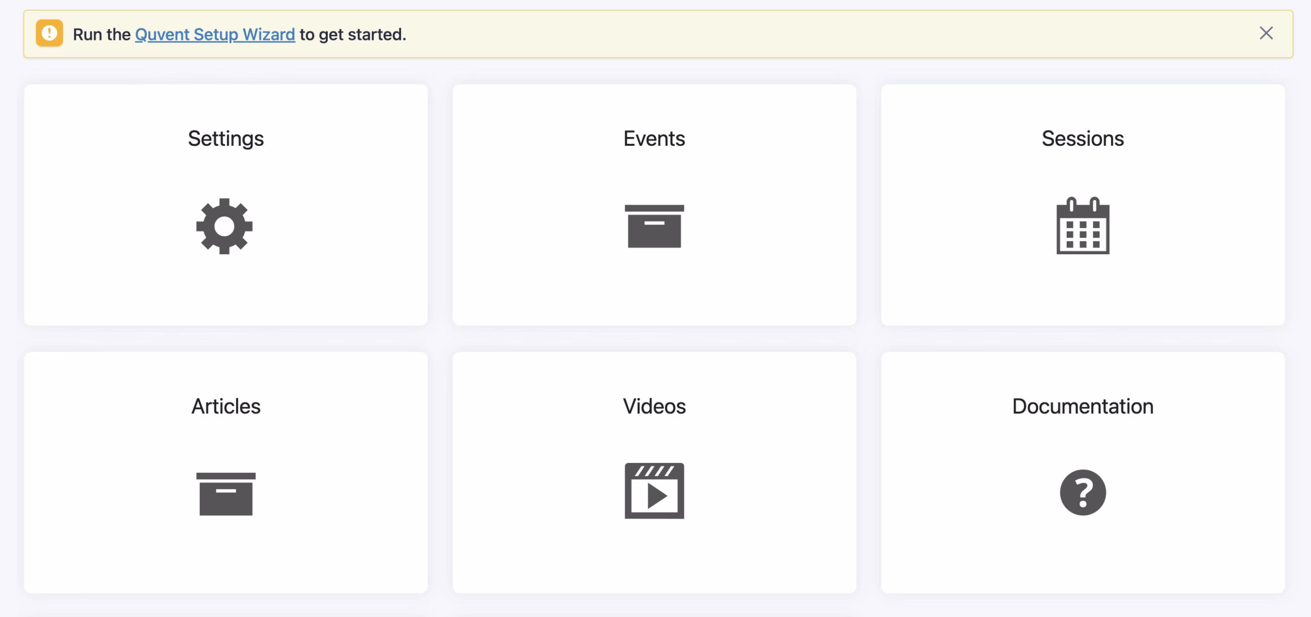1311x617 pixels.
Task: Click empty space below the Events icon
Action: pyautogui.click(x=654, y=292)
